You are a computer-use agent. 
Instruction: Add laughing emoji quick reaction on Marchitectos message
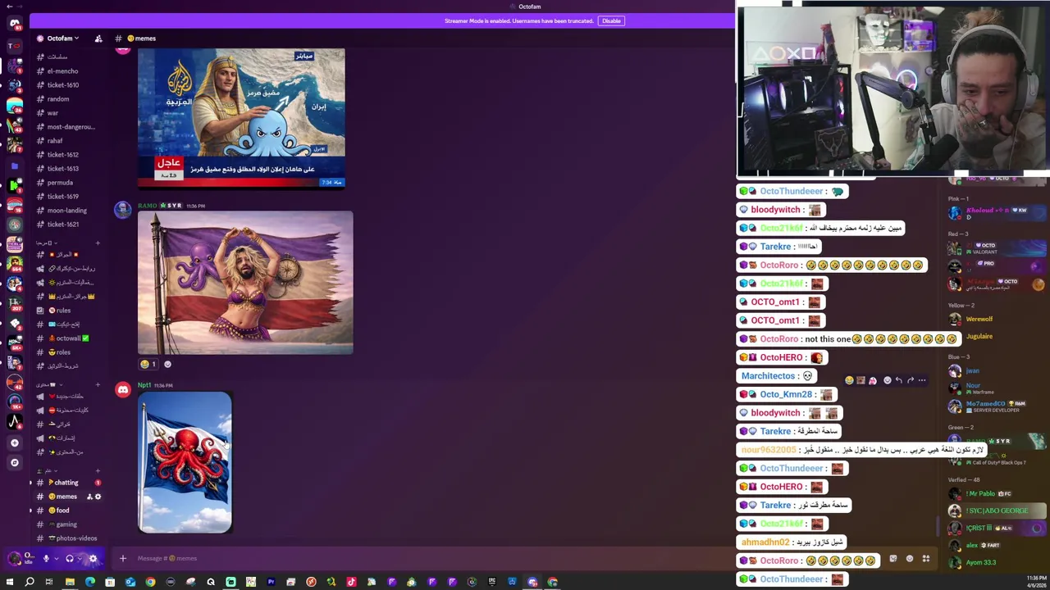[x=849, y=380]
